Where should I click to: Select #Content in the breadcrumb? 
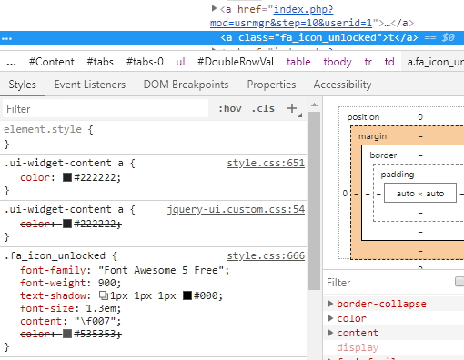[x=52, y=62]
